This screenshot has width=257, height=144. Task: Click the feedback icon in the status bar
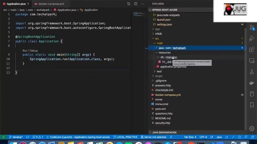pyautogui.click(x=246, y=137)
